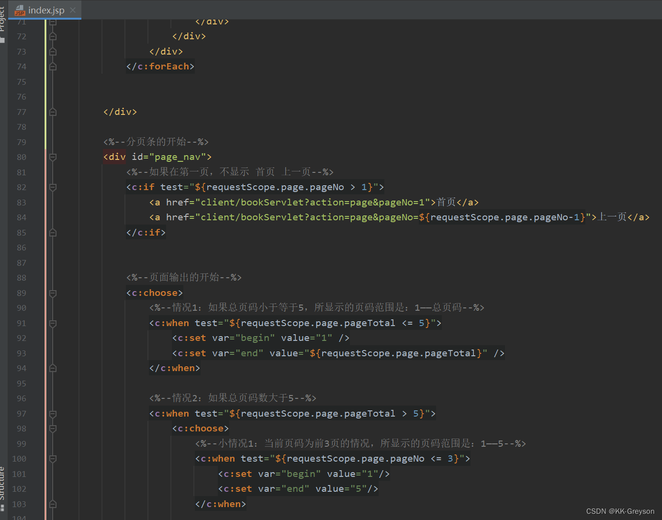Collapse the closing div fold at line 77

click(x=53, y=112)
